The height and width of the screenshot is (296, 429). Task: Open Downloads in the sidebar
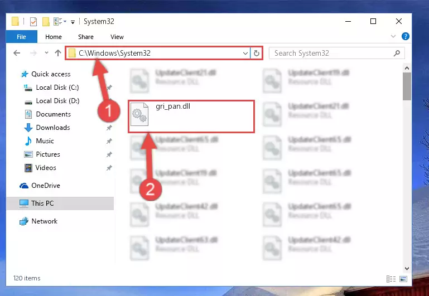pos(53,128)
